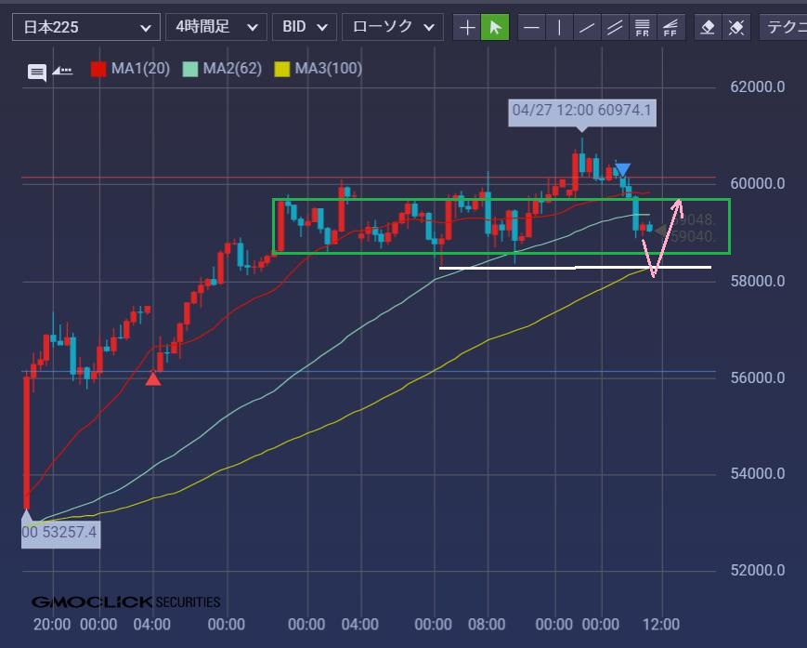Click the Fibonacci retracement FR tool
Viewport: 807px width, 648px height.
[x=642, y=27]
